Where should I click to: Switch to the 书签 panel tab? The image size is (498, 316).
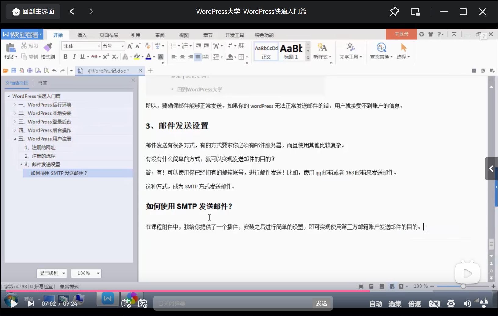click(43, 83)
